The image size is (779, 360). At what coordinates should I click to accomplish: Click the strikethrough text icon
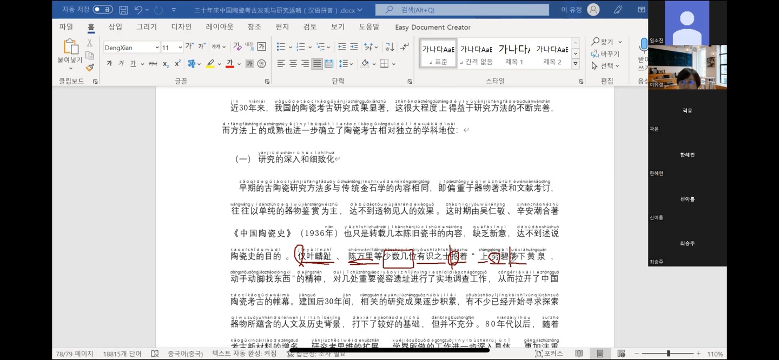(152, 64)
